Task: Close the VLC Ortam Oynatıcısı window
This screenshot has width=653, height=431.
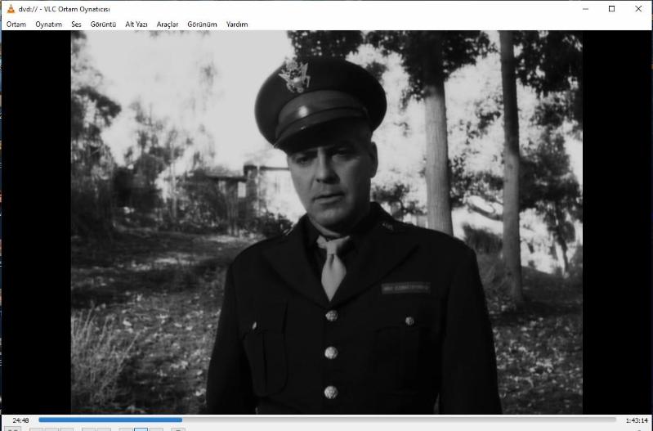Action: tap(637, 8)
